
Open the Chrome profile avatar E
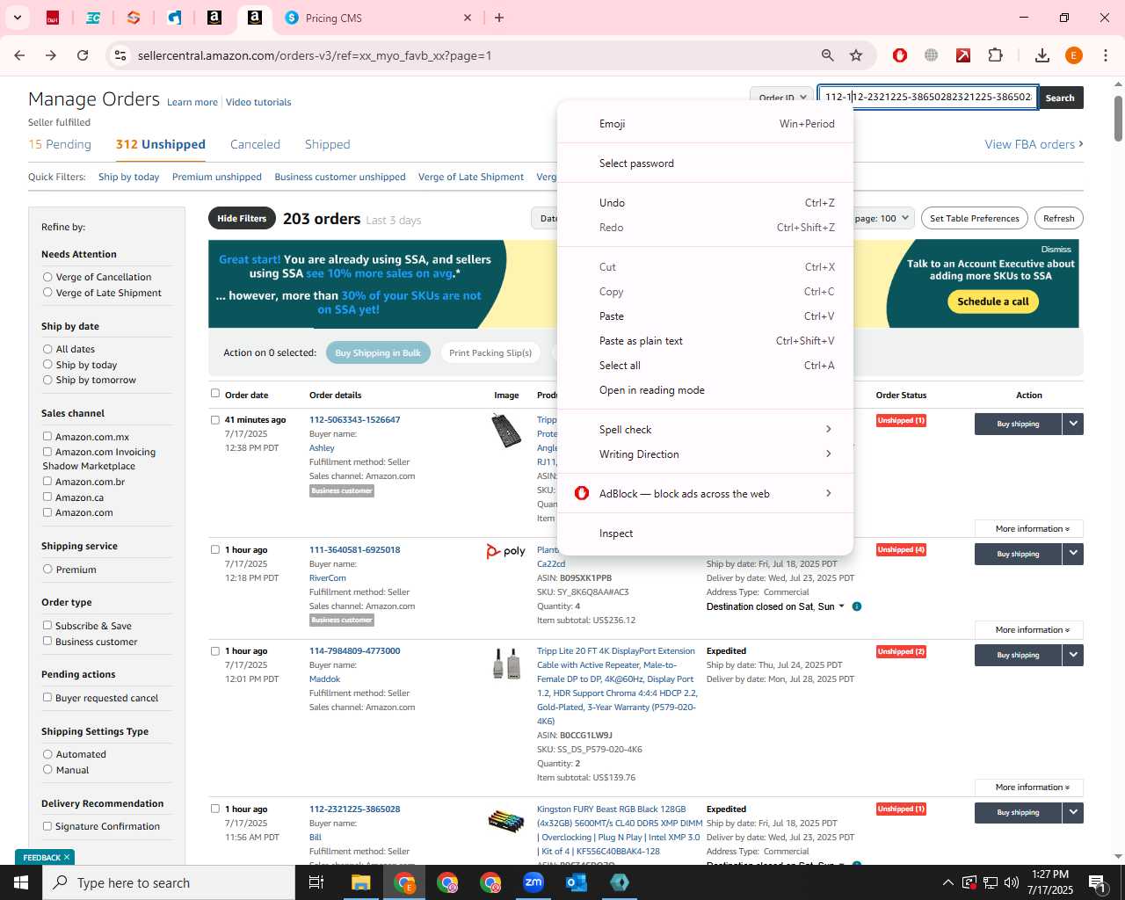[1073, 55]
